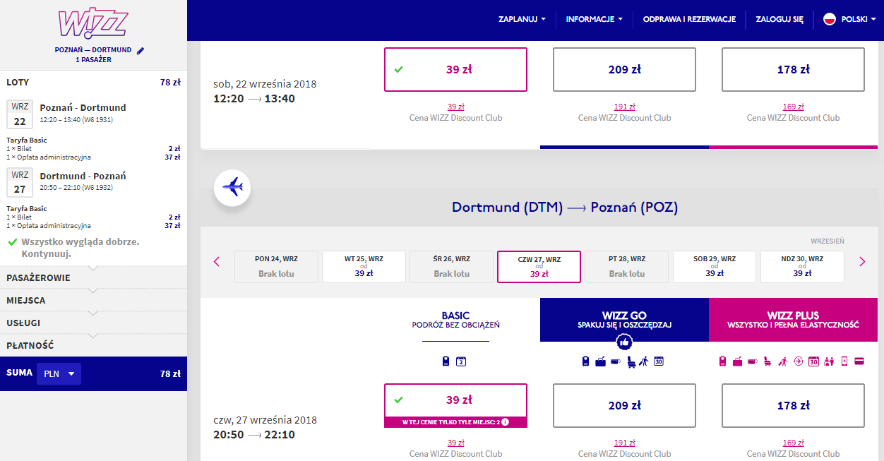Image resolution: width=884 pixels, height=461 pixels.
Task: Expand the PASAŻEROWIE section
Action: (93, 277)
